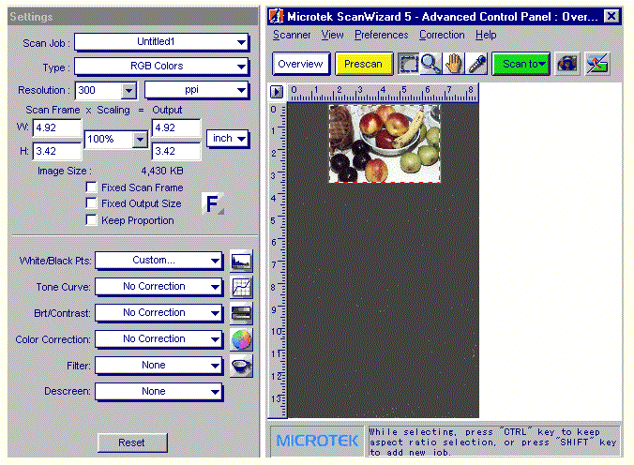Open the Scanner menu
634x465 pixels.
[292, 36]
